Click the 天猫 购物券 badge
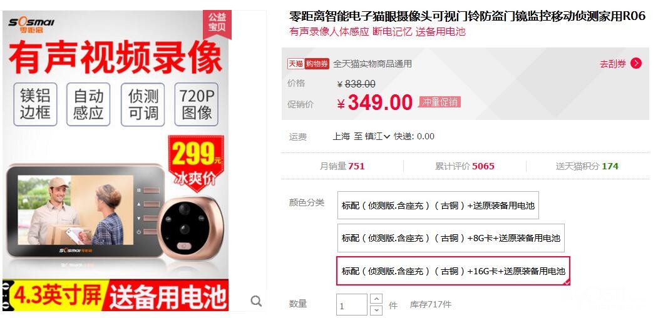Image resolution: width=663 pixels, height=318 pixels. [x=308, y=64]
